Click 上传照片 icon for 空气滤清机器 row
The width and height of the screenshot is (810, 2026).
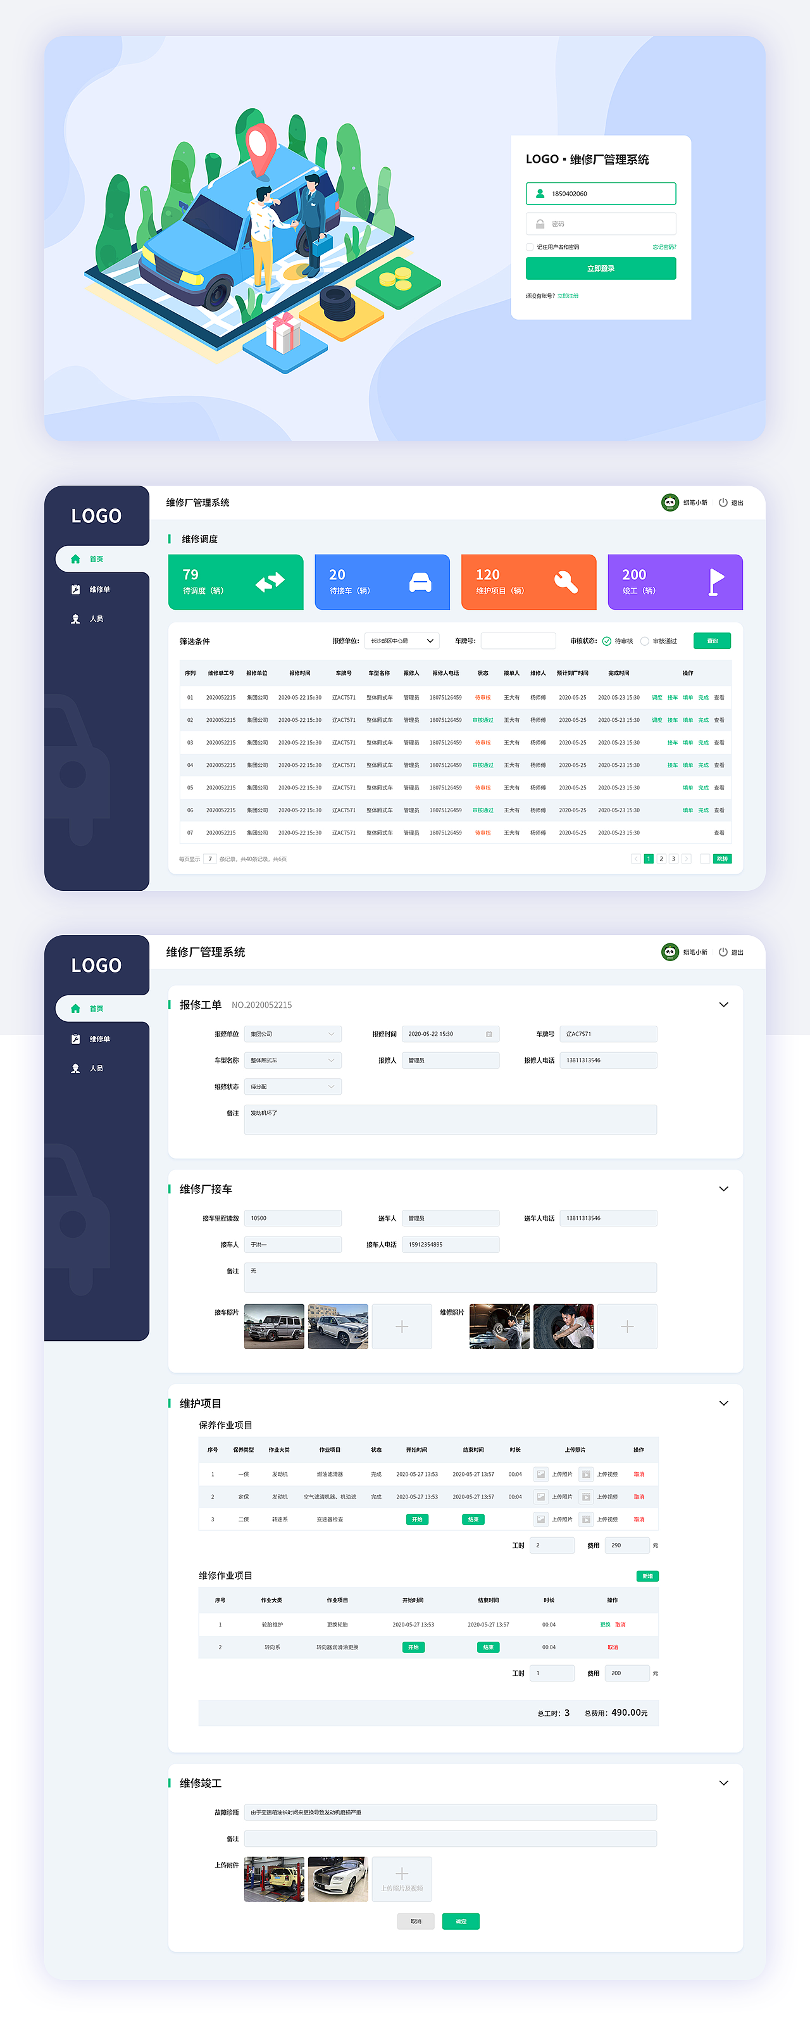point(540,1497)
